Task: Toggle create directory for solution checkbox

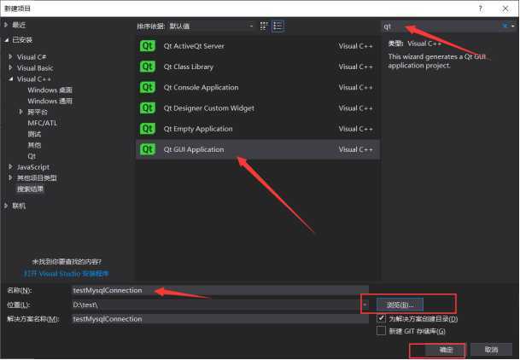Action: point(381,318)
